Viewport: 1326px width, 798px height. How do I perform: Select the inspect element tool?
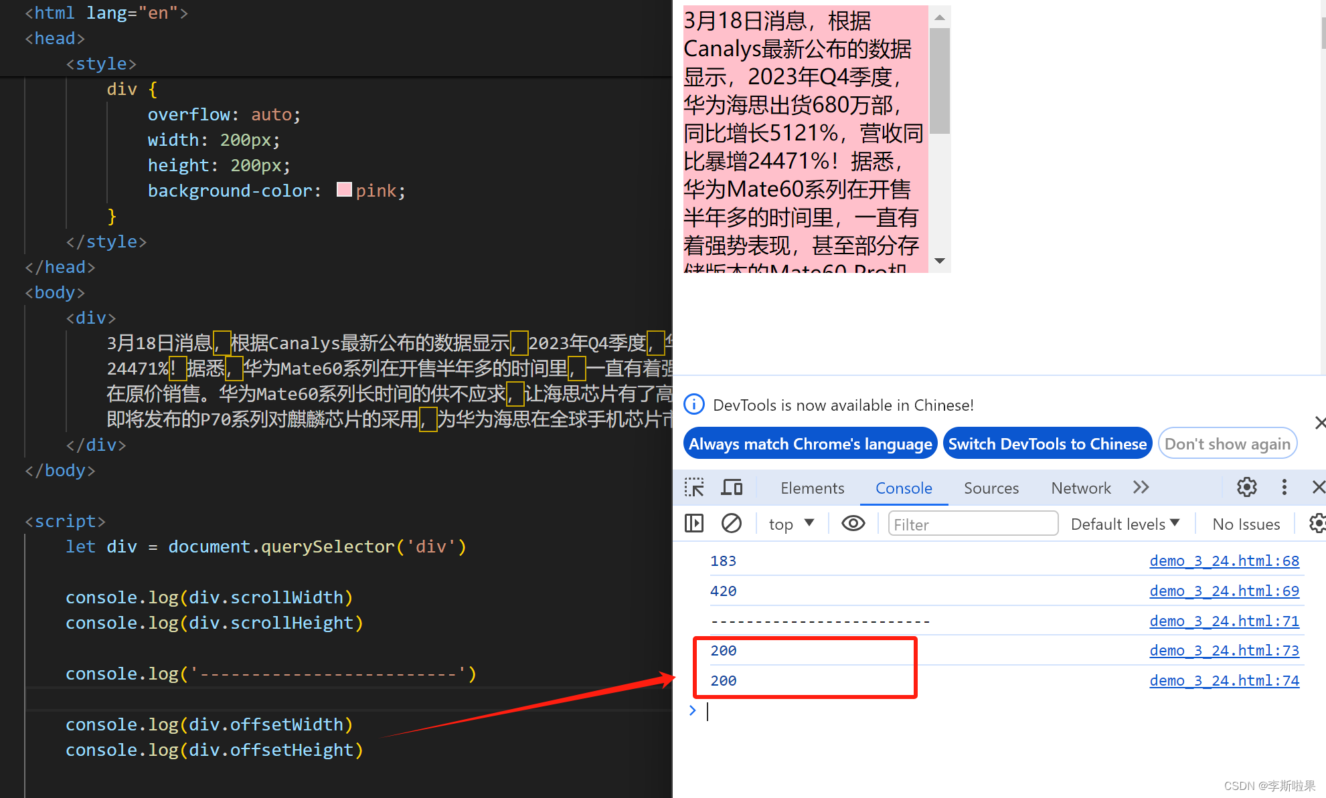coord(694,487)
